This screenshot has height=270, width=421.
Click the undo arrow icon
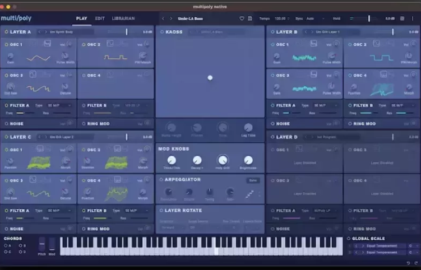[x=408, y=263]
